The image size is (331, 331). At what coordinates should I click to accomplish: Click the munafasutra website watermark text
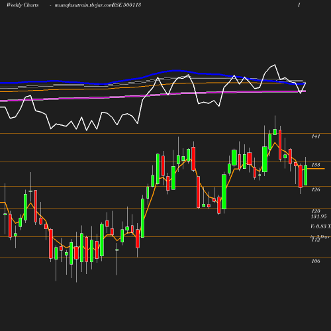point(83,5)
